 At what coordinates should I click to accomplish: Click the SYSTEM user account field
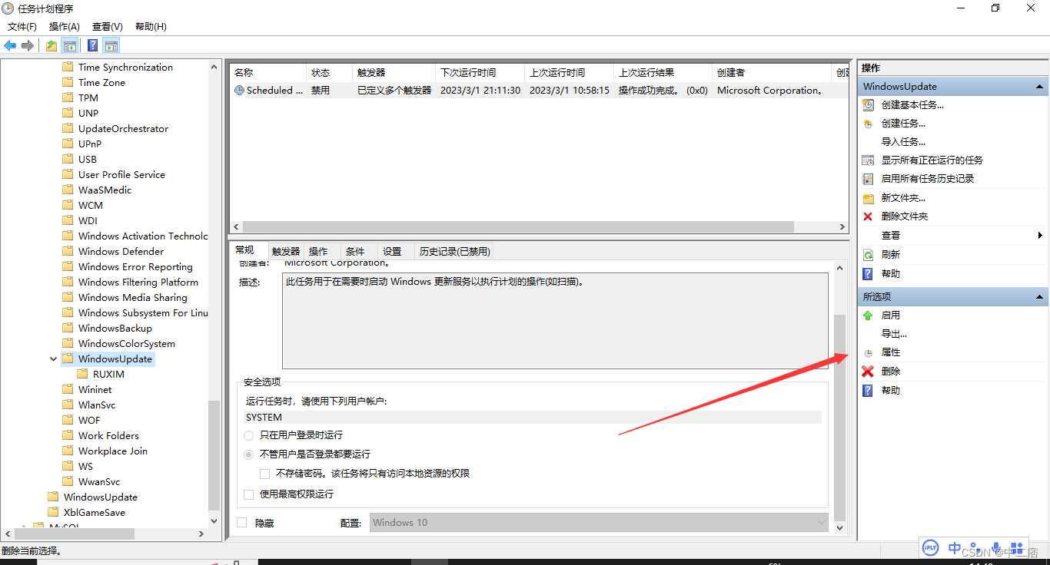pyautogui.click(x=533, y=418)
